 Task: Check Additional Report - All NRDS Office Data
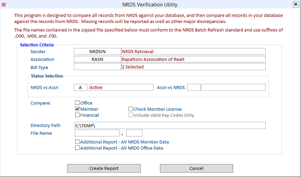pyautogui.click(x=77, y=148)
